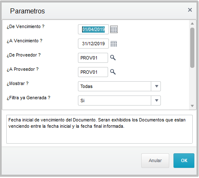This screenshot has height=178, width=199.
Task: Search supplier for De Proveedor field
Action: coord(113,58)
